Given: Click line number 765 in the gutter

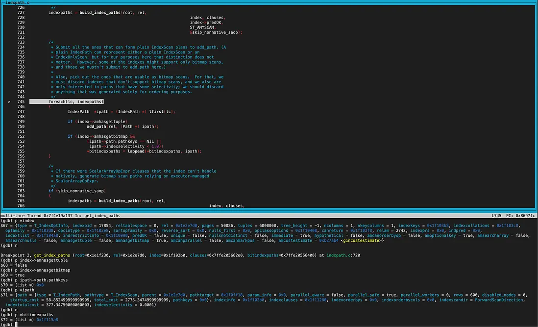Looking at the screenshot, I should (20, 201).
